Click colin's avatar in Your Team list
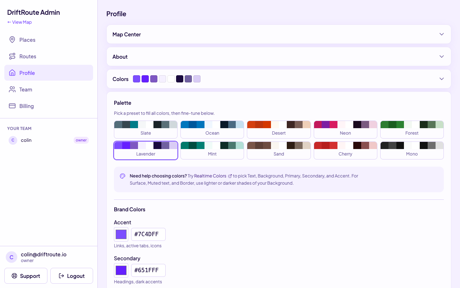460x288 pixels. pyautogui.click(x=13, y=140)
